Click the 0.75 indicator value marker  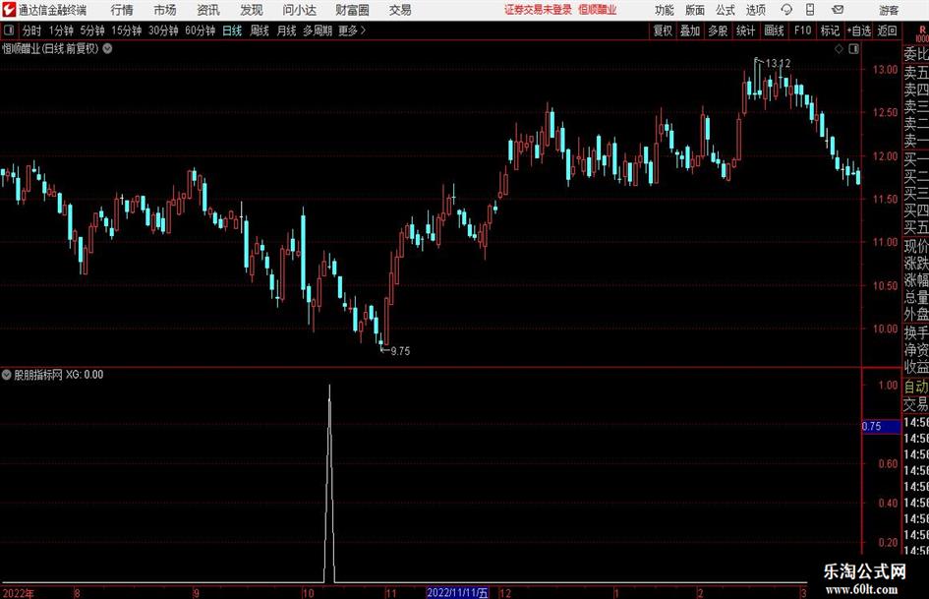(x=882, y=427)
